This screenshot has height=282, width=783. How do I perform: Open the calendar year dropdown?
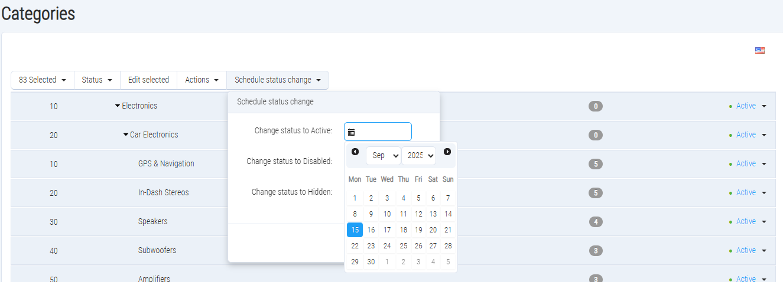tap(418, 156)
